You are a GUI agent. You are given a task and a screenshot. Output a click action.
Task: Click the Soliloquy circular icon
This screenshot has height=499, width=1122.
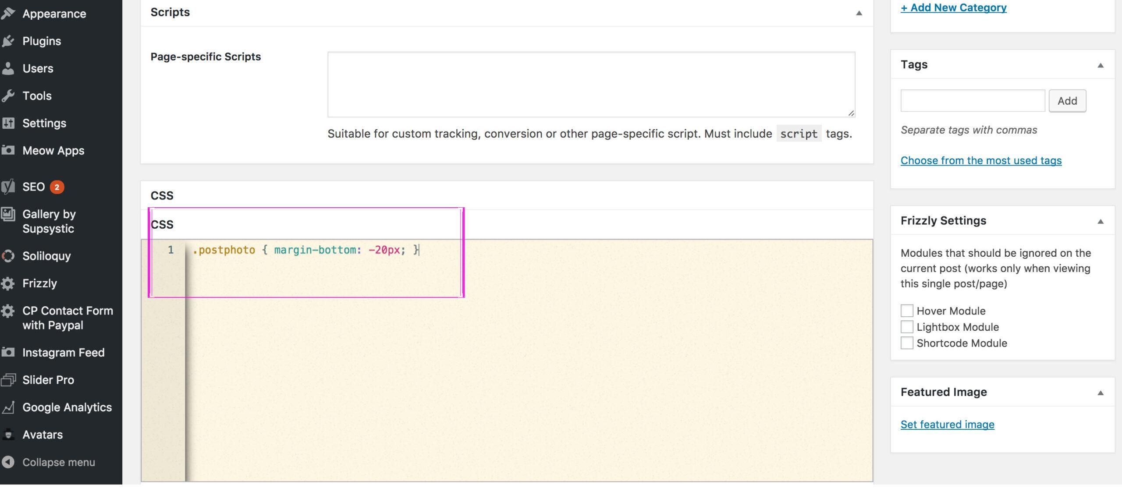coord(8,256)
